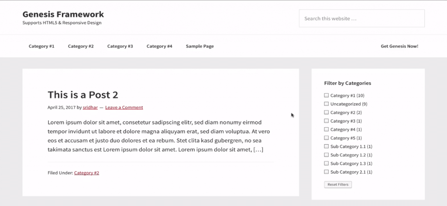Toggle the Category #4 filter checkbox
The height and width of the screenshot is (206, 447).
click(326, 129)
